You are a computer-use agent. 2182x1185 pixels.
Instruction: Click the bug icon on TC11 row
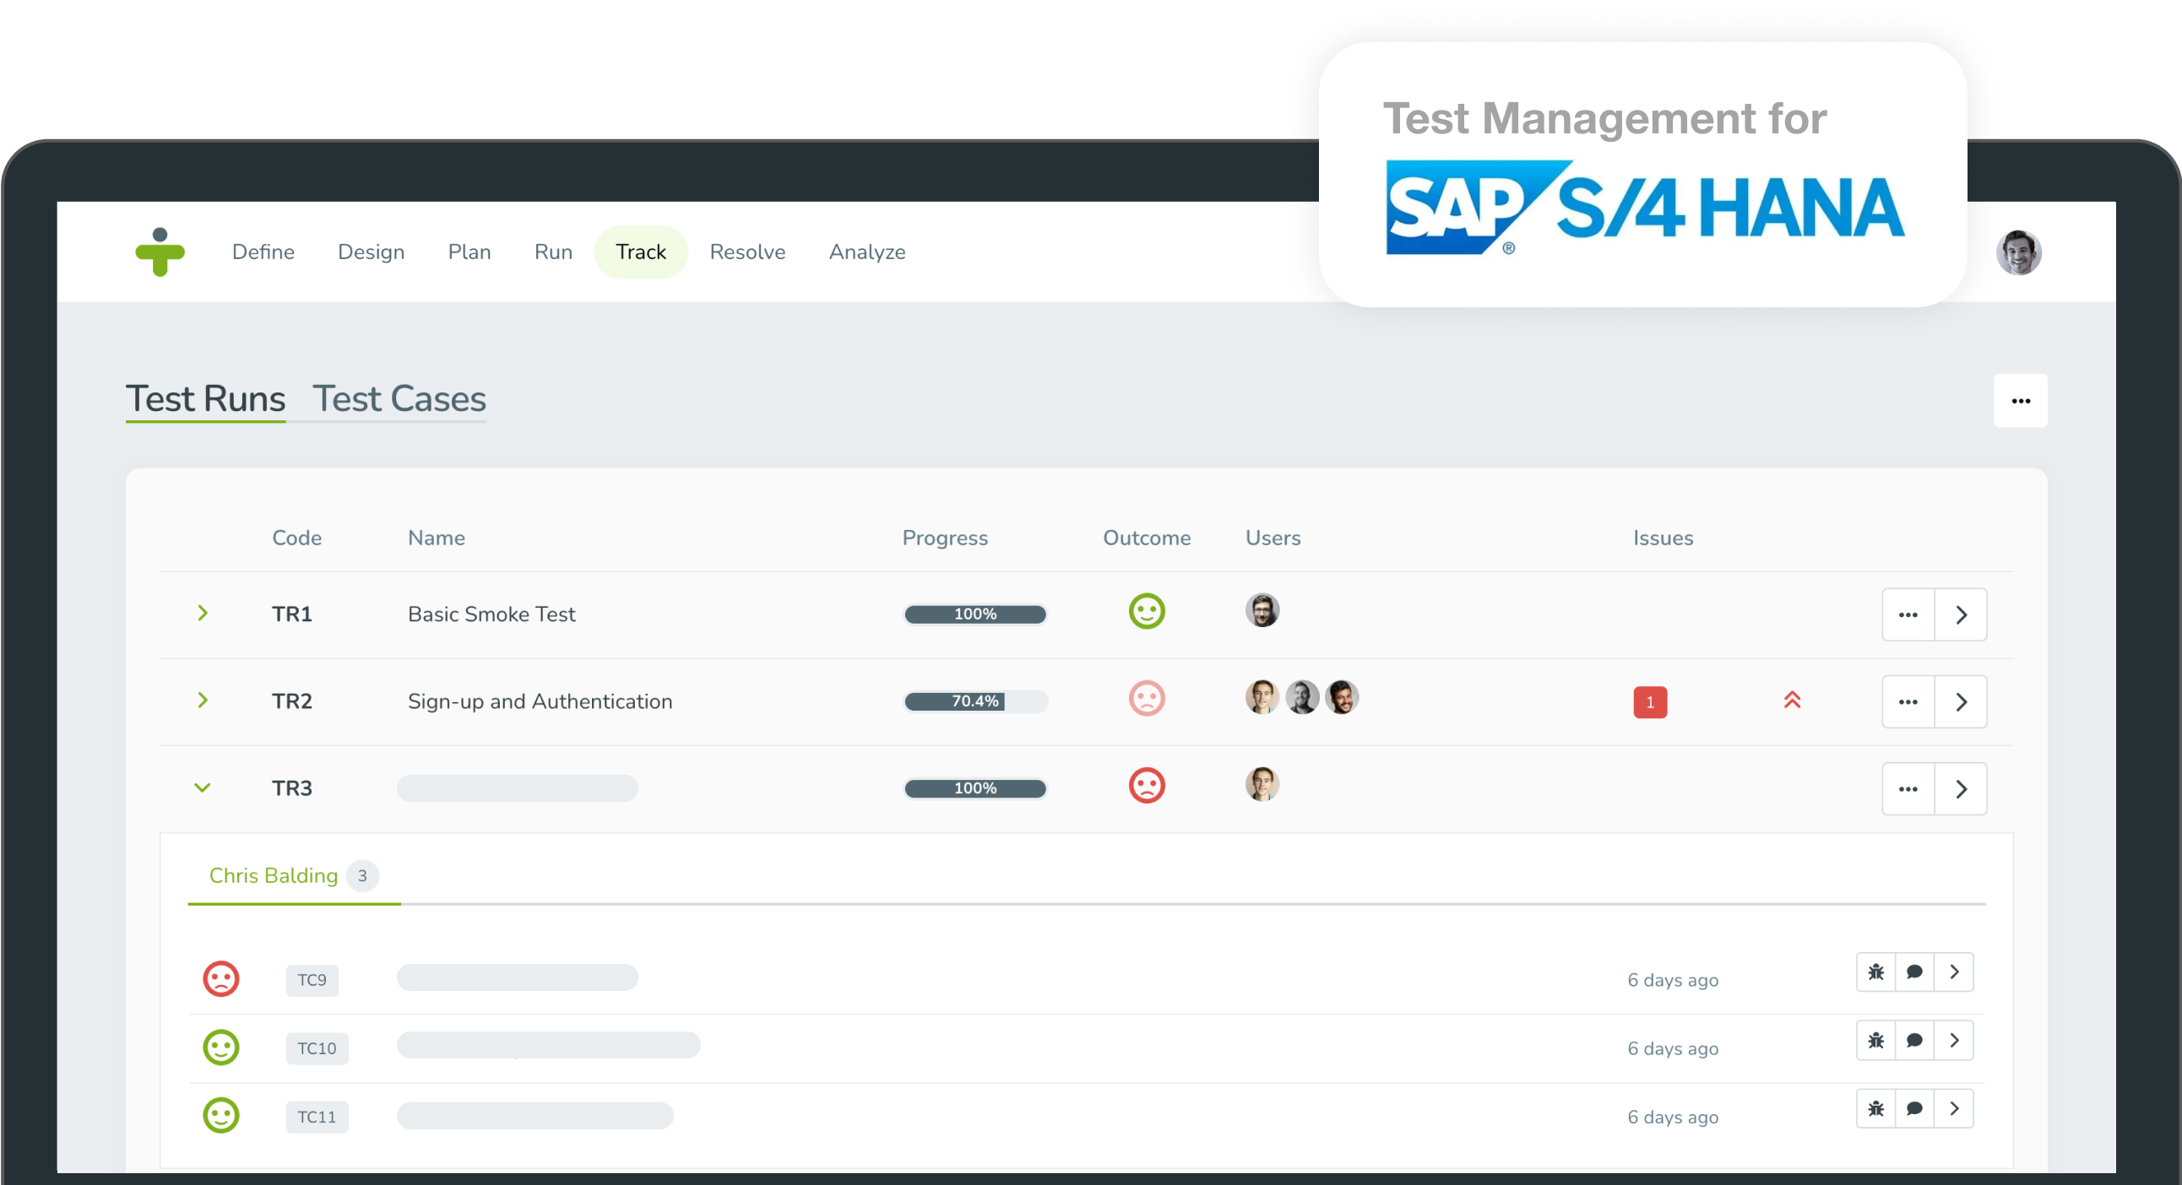[1875, 1108]
